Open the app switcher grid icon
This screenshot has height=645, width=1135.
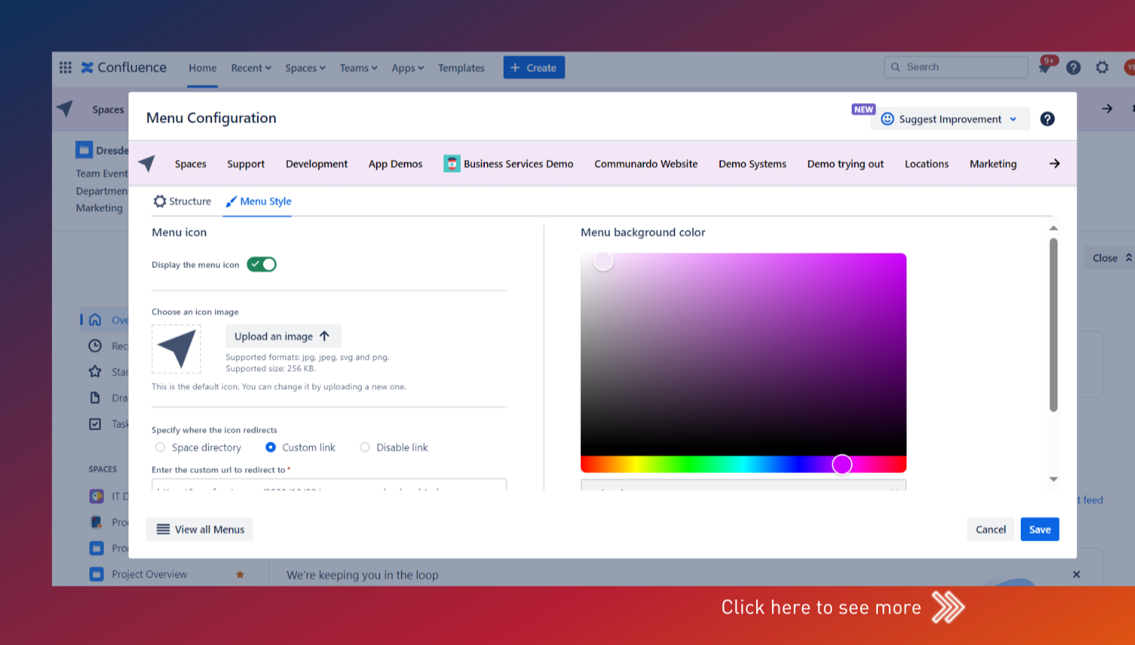[65, 68]
